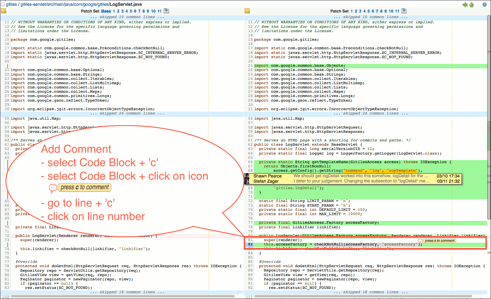Screen dimensions: 491x299
Task: Navigate to previous file with green left arrow
Action: click(x=465, y=5)
